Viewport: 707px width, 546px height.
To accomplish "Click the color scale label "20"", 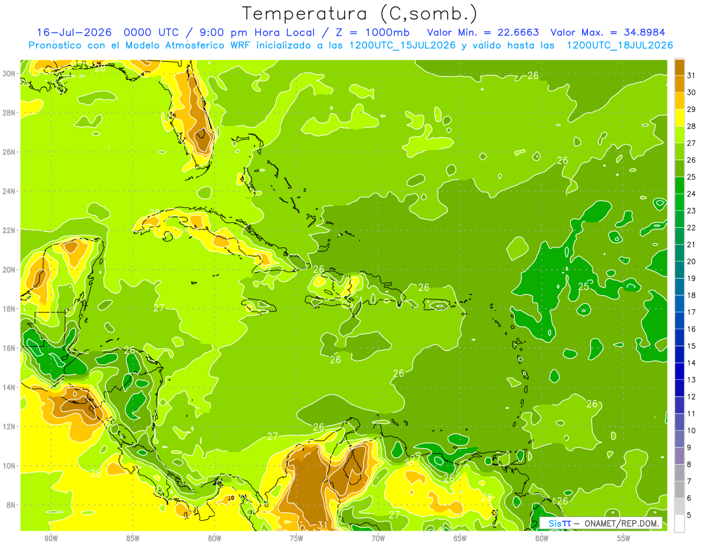I will pos(692,262).
